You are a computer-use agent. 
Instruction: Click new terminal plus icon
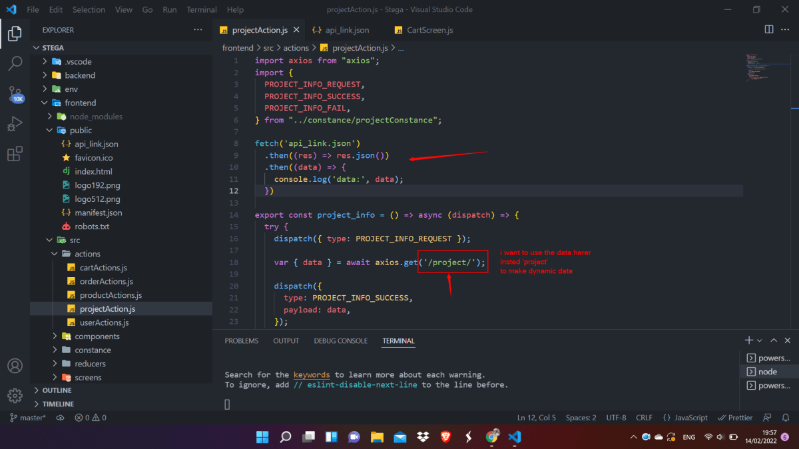(x=749, y=340)
